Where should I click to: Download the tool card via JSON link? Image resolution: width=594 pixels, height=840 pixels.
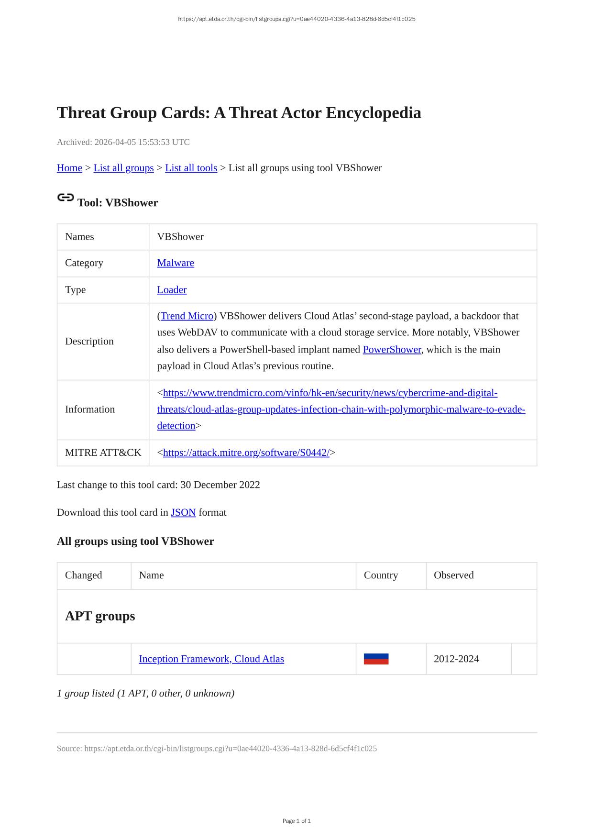(183, 512)
